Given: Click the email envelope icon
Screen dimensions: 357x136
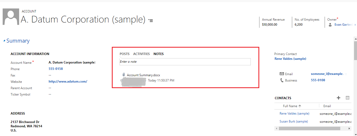Looking at the screenshot, I should (x=282, y=74).
